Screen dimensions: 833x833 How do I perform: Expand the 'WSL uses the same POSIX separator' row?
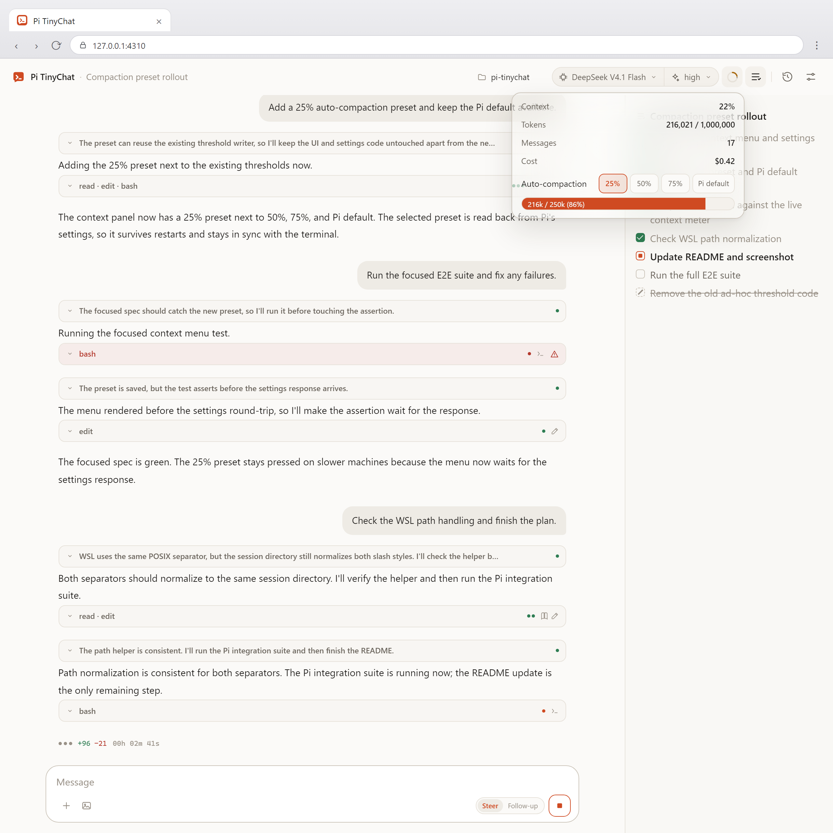pos(312,556)
